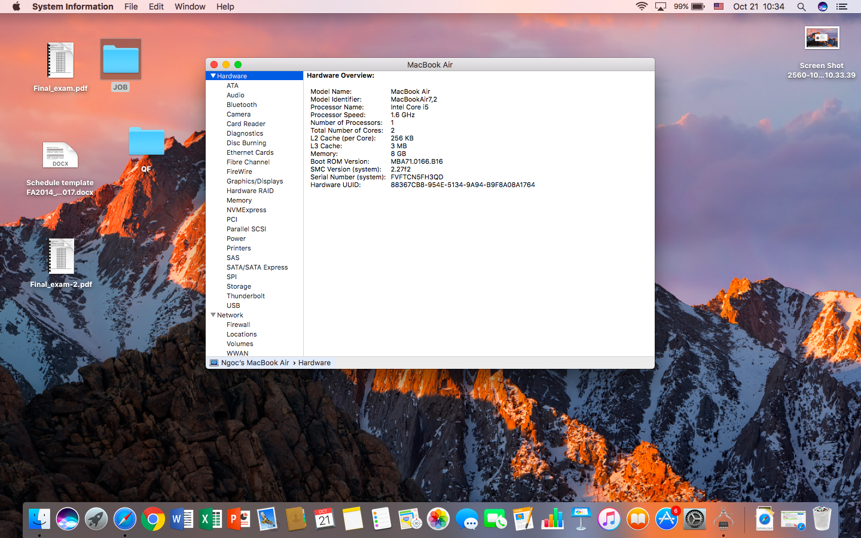Image resolution: width=861 pixels, height=538 pixels.
Task: Select the Final_exam.pdf desktop file
Action: (x=60, y=60)
